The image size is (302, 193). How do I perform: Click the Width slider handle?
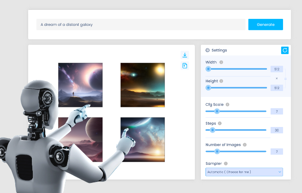[208, 69]
